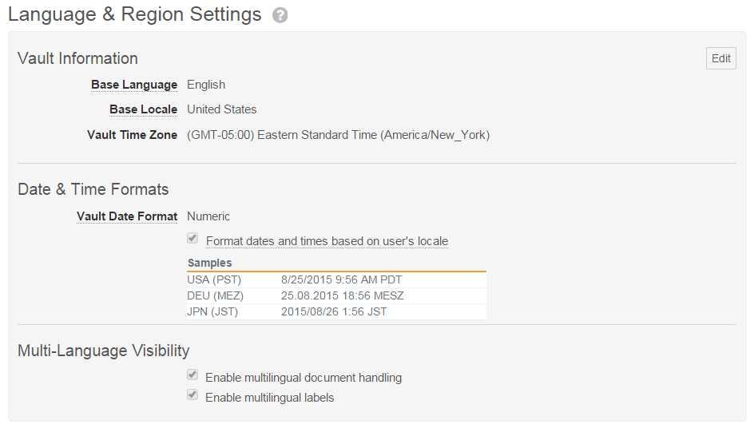The width and height of the screenshot is (754, 428).
Task: Toggle Enable multilingual document handling checkbox
Action: click(192, 375)
